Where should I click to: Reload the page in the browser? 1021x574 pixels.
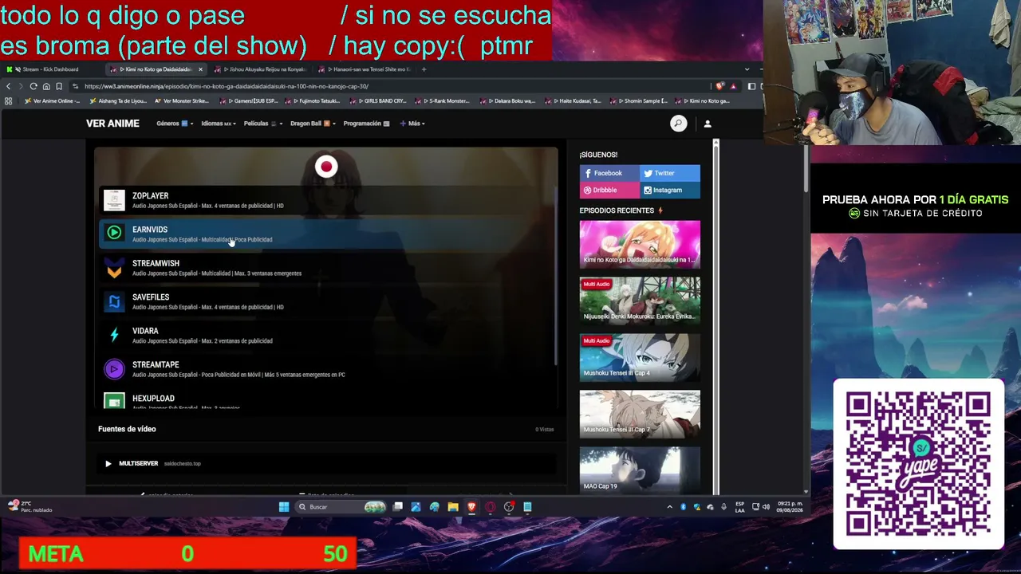pos(34,86)
